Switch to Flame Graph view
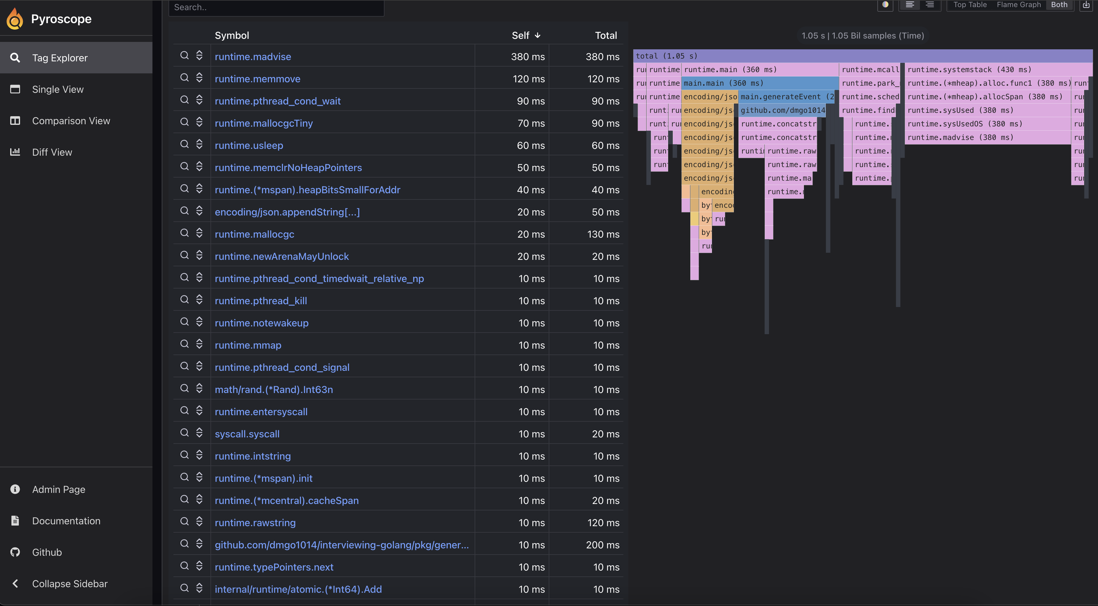Image resolution: width=1098 pixels, height=606 pixels. (x=1018, y=5)
